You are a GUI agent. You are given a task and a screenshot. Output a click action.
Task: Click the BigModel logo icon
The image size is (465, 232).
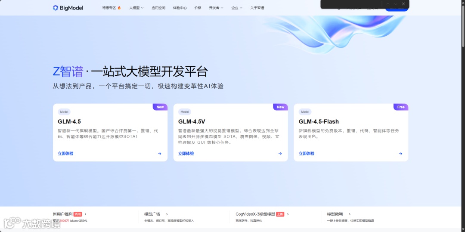point(56,8)
